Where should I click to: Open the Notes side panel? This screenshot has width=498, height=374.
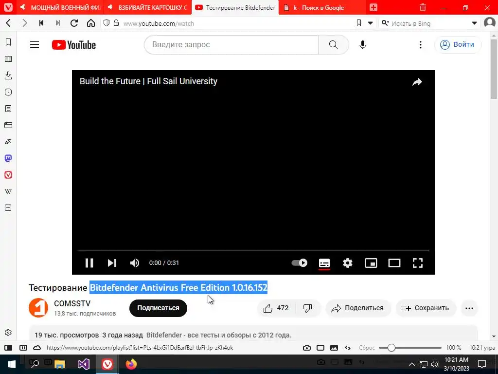pyautogui.click(x=8, y=109)
